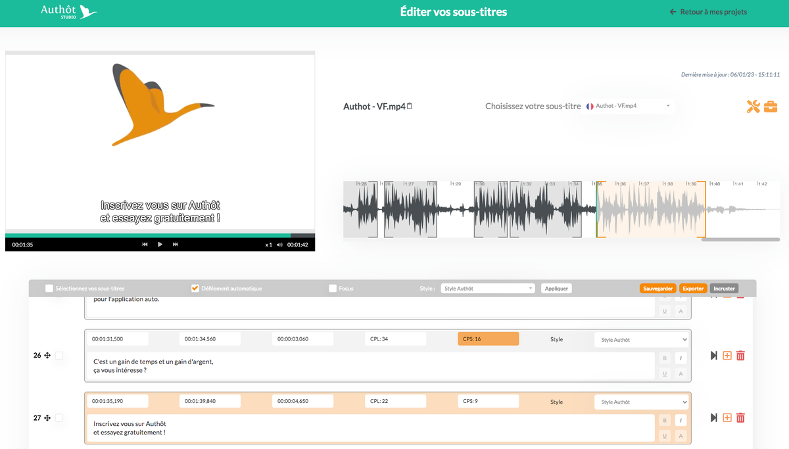The image size is (789, 449).
Task: Open the wrench and screwdriver tools icon
Action: (753, 106)
